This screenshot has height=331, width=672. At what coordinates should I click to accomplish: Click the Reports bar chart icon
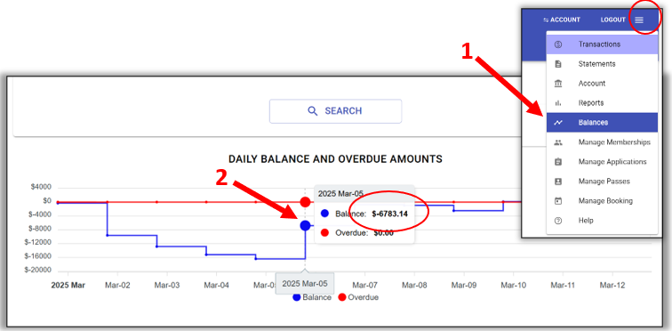[x=557, y=103]
